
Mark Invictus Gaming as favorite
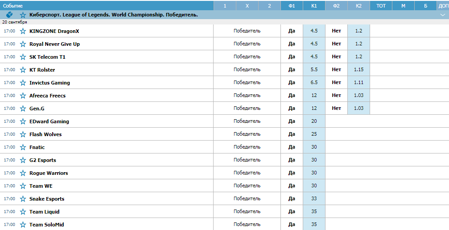23,83
